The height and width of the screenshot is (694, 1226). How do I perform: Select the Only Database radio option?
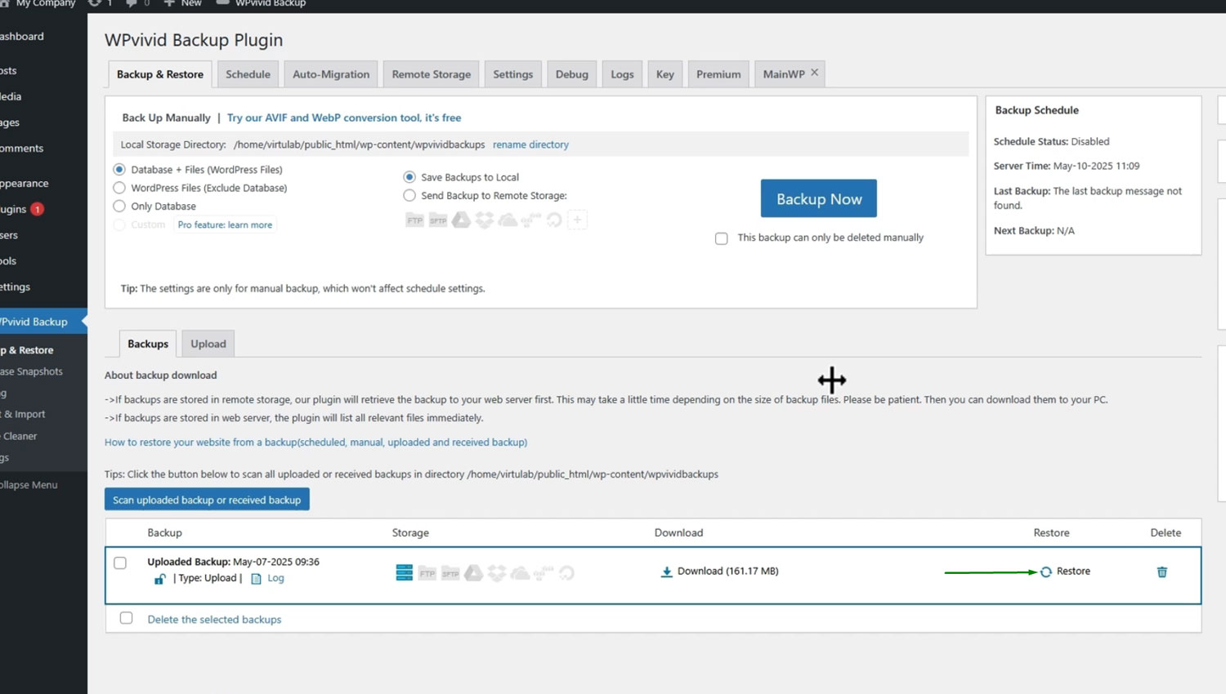pos(119,207)
